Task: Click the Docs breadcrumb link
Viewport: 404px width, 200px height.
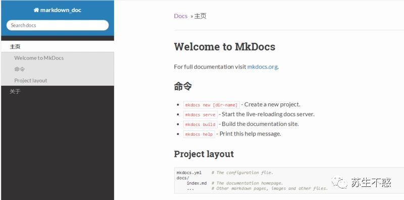Action: pyautogui.click(x=181, y=16)
